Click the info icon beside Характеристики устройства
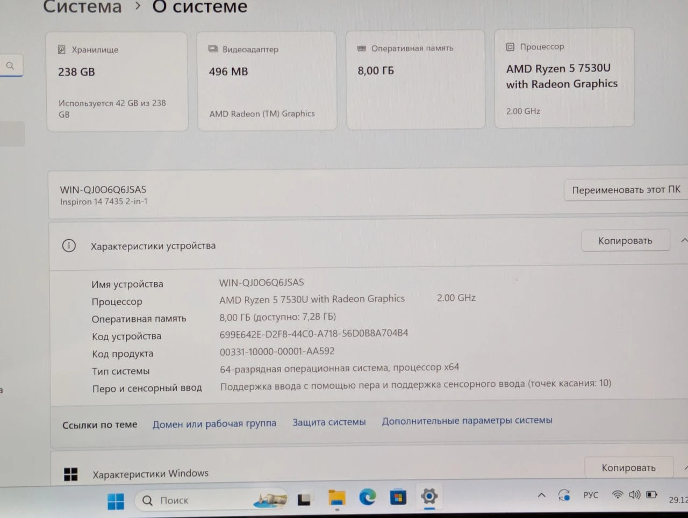 pos(69,246)
